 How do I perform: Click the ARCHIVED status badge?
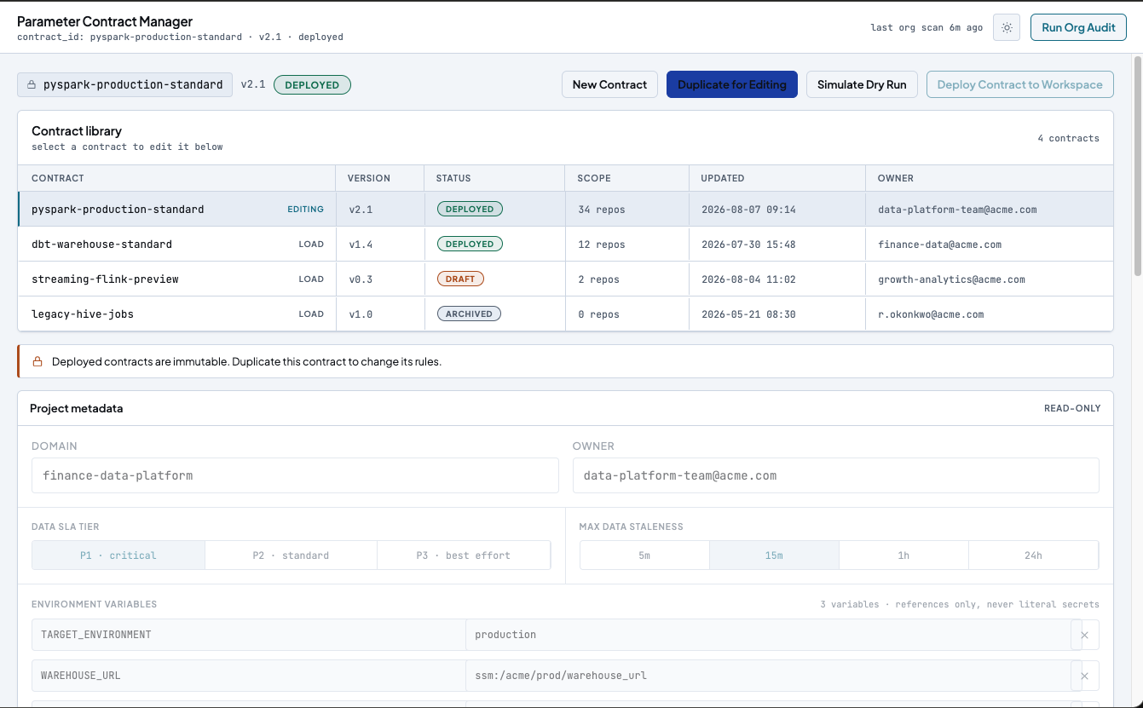click(x=469, y=314)
